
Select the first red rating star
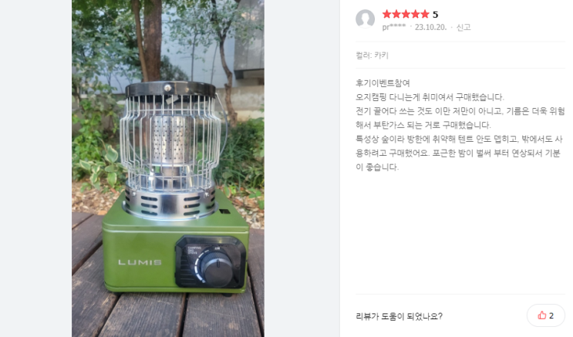point(386,14)
